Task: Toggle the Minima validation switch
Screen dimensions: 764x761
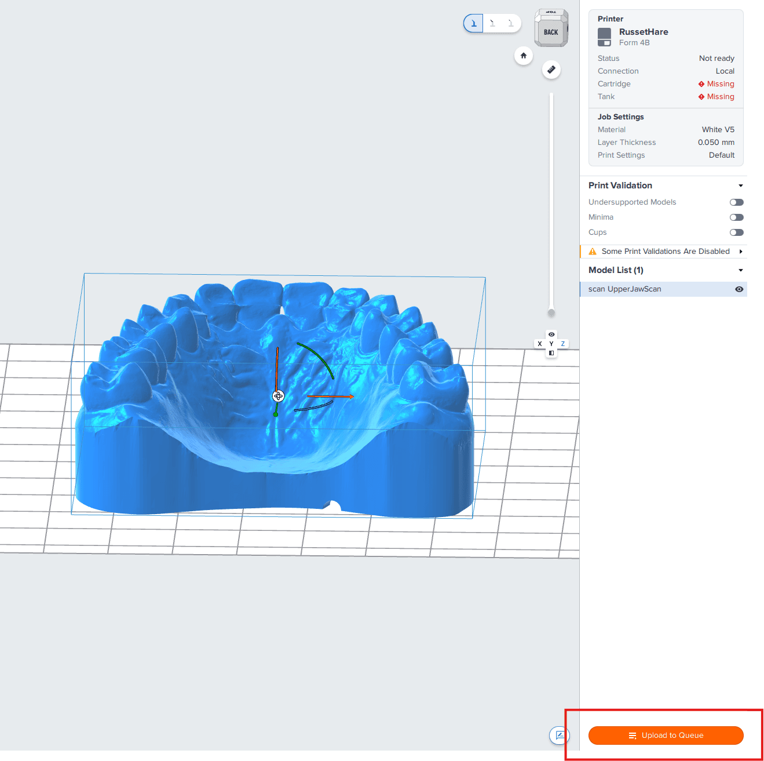Action: (x=736, y=217)
